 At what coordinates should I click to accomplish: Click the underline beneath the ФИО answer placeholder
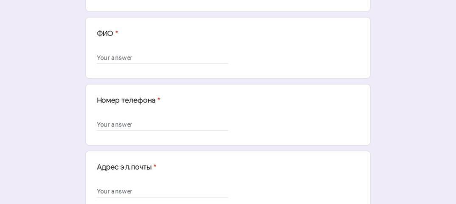(162, 63)
